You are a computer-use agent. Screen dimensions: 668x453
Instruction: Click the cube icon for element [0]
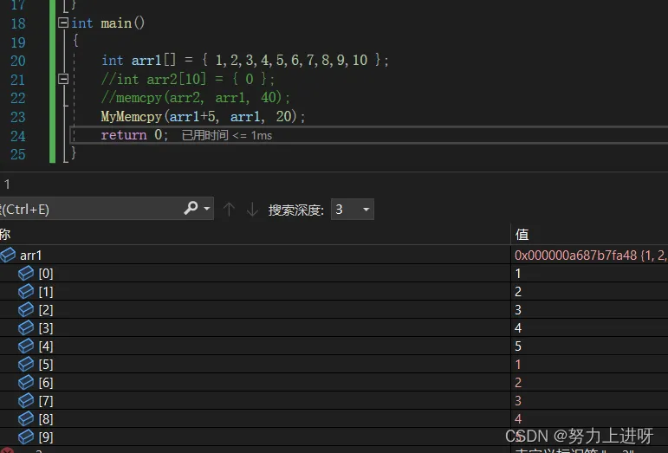[26, 274]
